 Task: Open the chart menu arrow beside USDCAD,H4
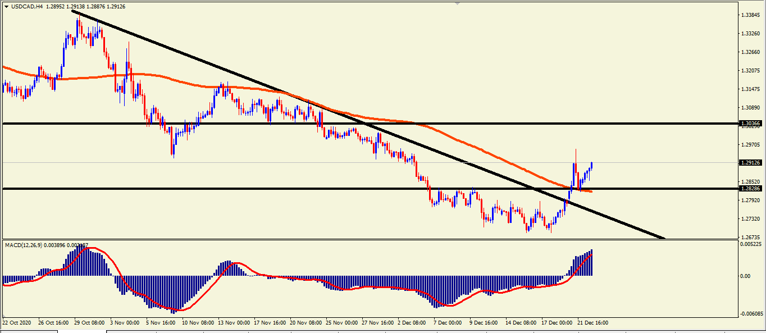click(x=6, y=7)
